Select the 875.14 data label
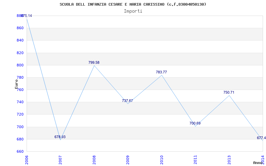This screenshot has height=166, width=266. coord(27,16)
